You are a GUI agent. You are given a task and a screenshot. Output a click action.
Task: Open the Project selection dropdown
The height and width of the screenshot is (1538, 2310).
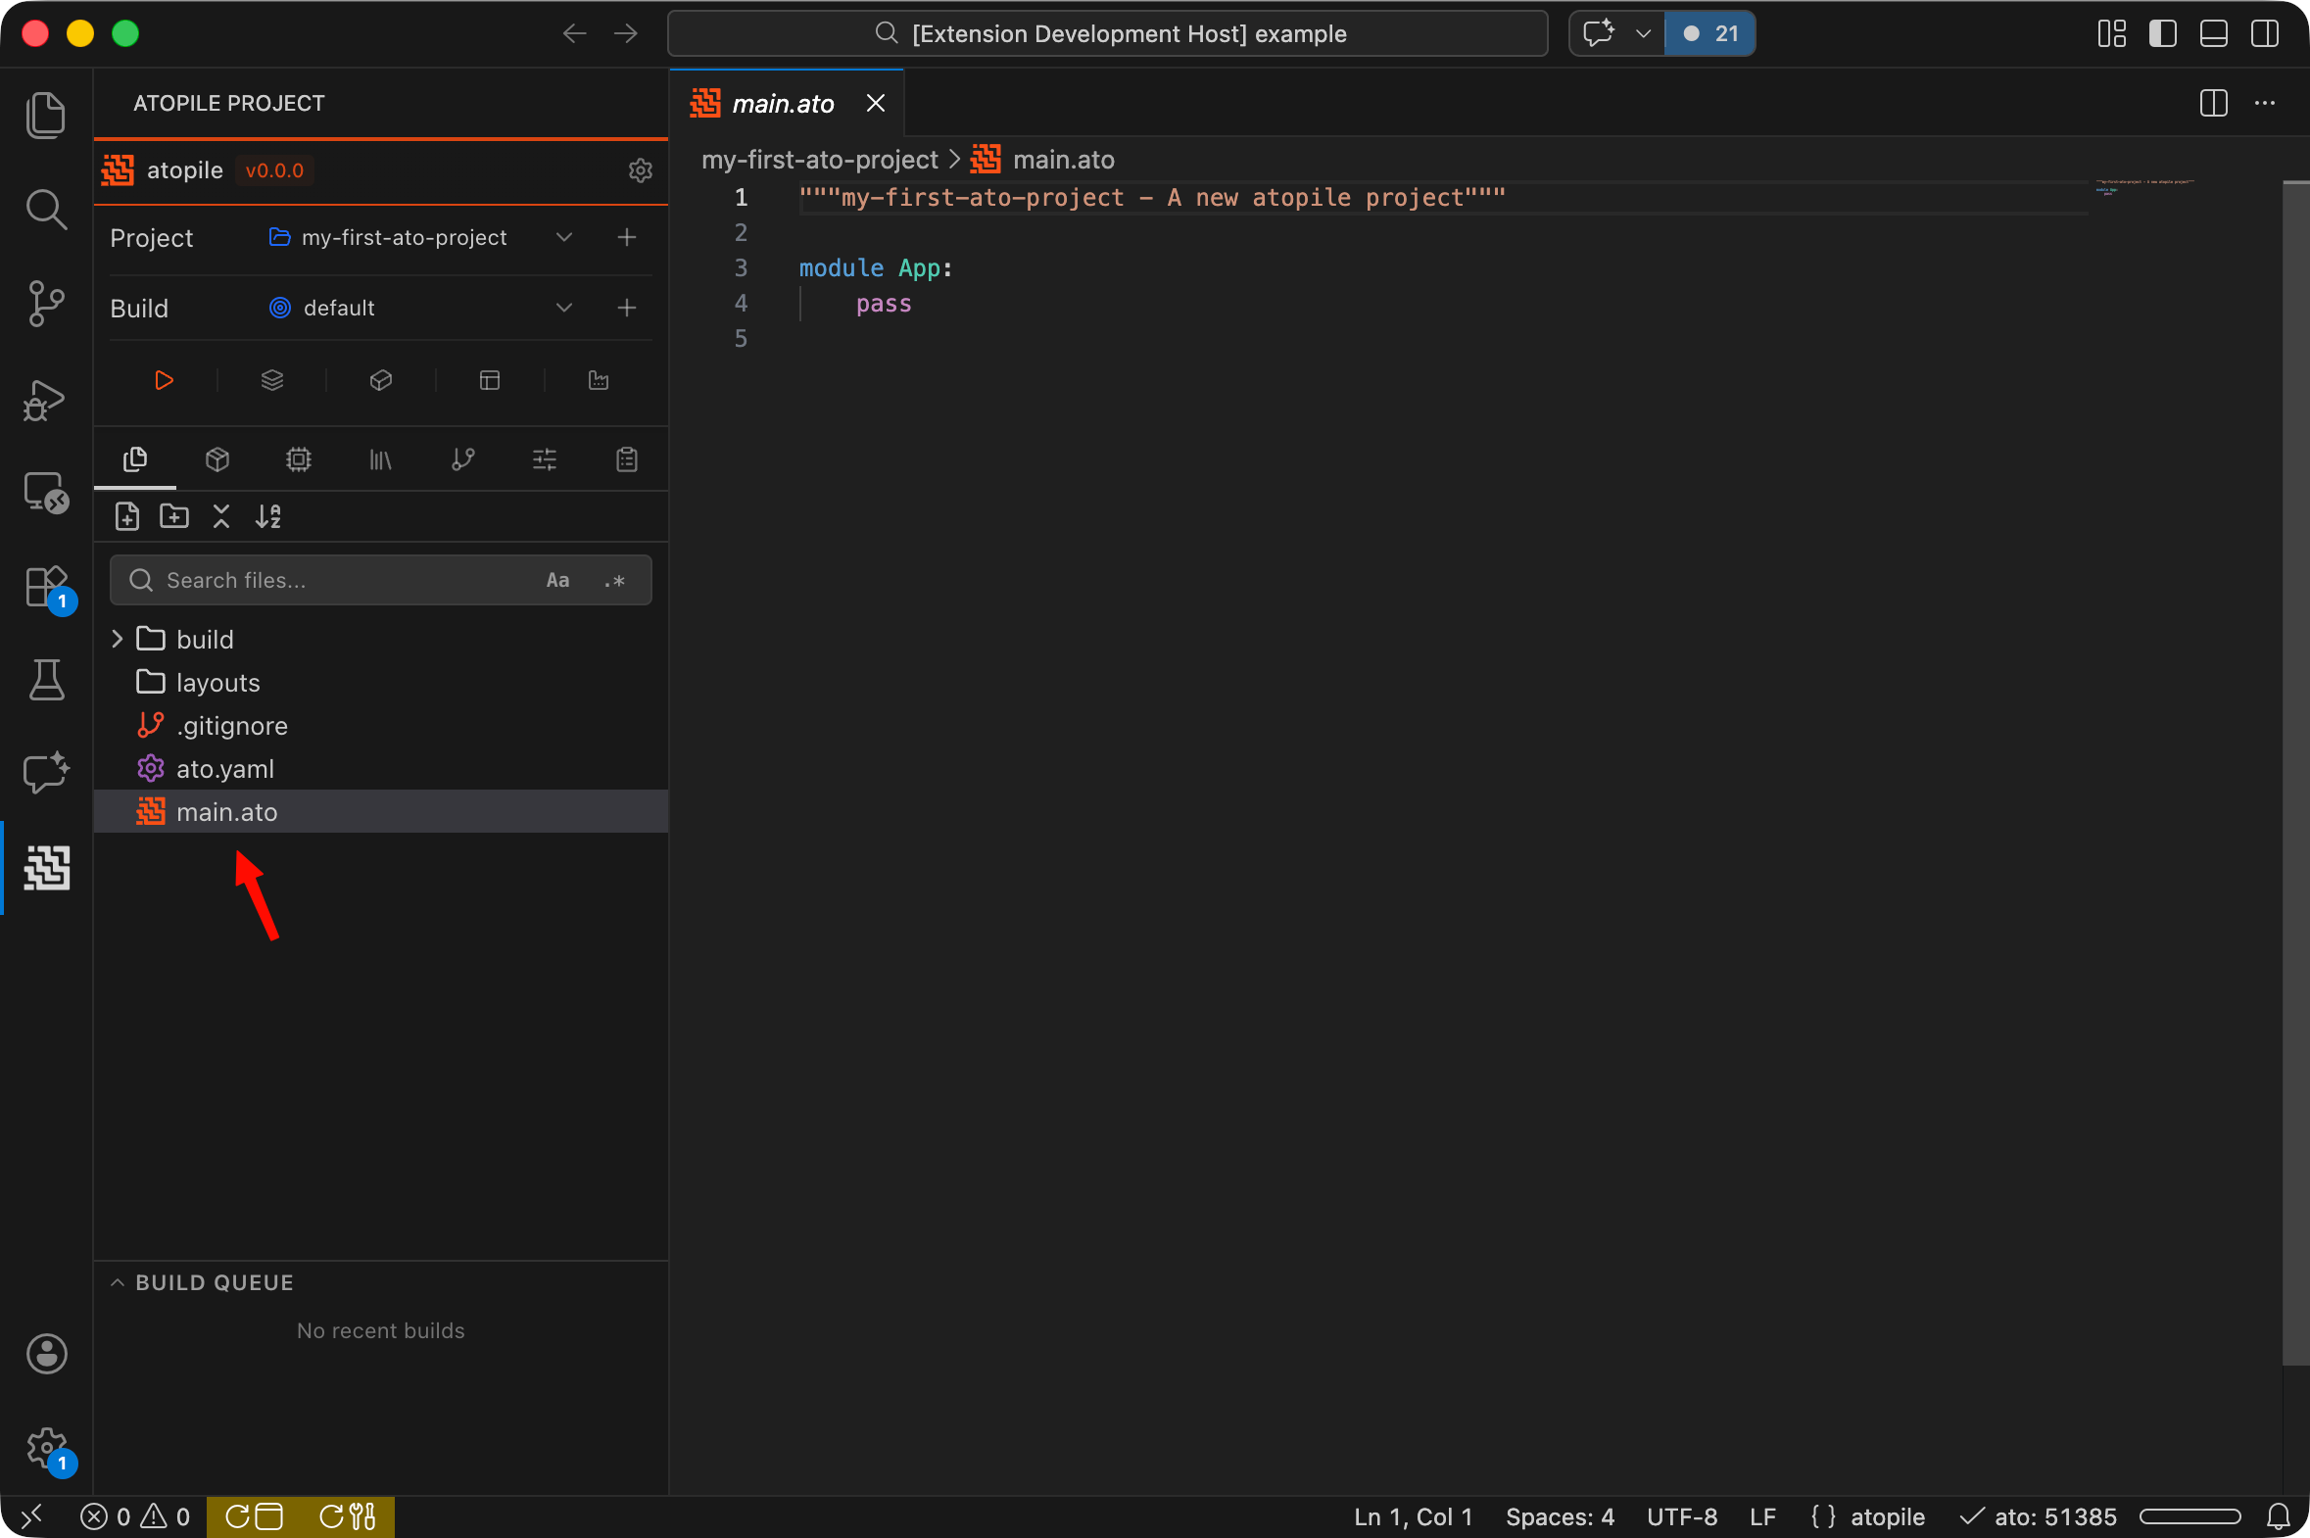tap(564, 237)
